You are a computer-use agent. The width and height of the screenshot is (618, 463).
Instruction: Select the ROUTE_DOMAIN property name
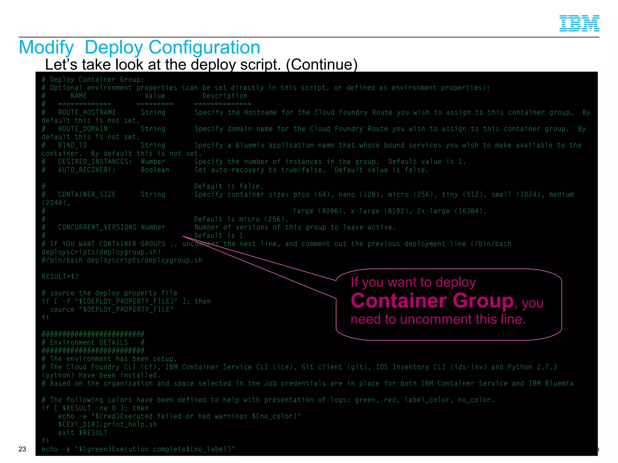[x=83, y=129]
